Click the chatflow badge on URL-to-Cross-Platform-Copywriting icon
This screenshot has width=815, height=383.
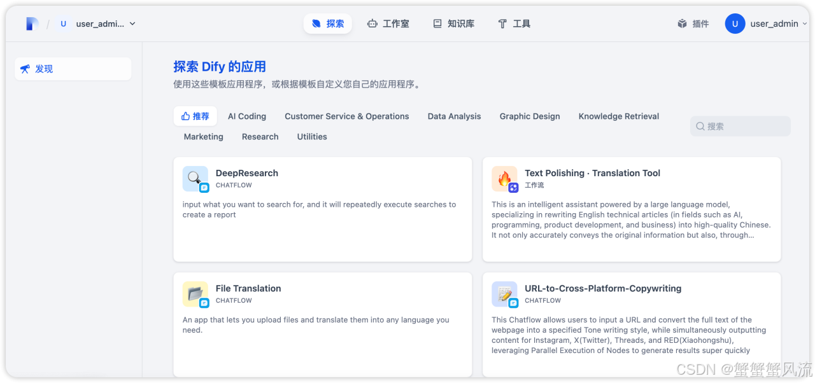[x=513, y=303]
